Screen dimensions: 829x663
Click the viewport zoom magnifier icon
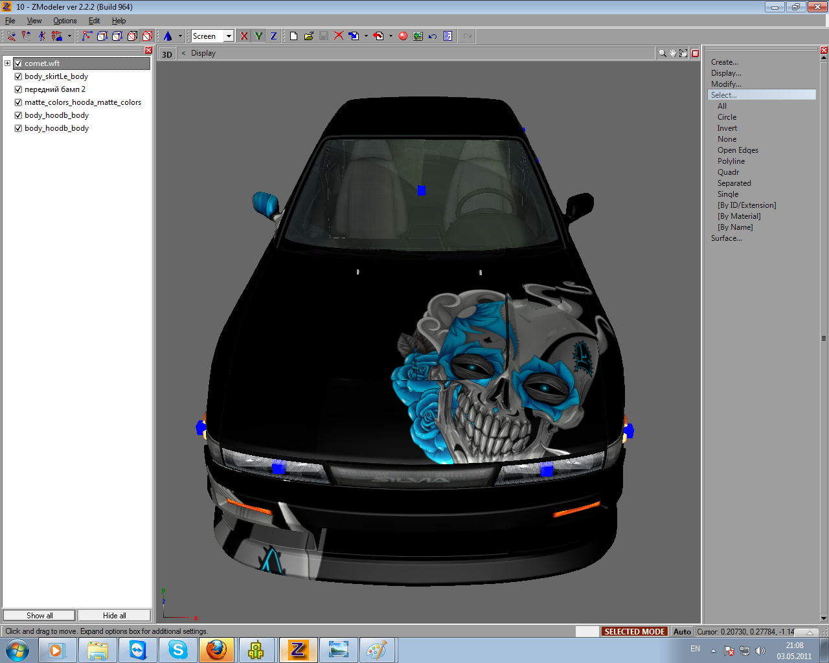coord(663,53)
